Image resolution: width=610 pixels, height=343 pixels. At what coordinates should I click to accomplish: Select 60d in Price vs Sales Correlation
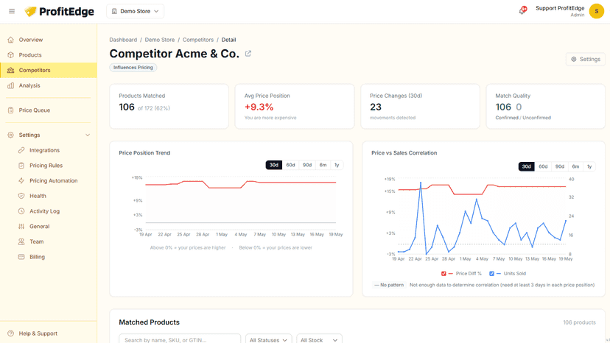point(543,166)
